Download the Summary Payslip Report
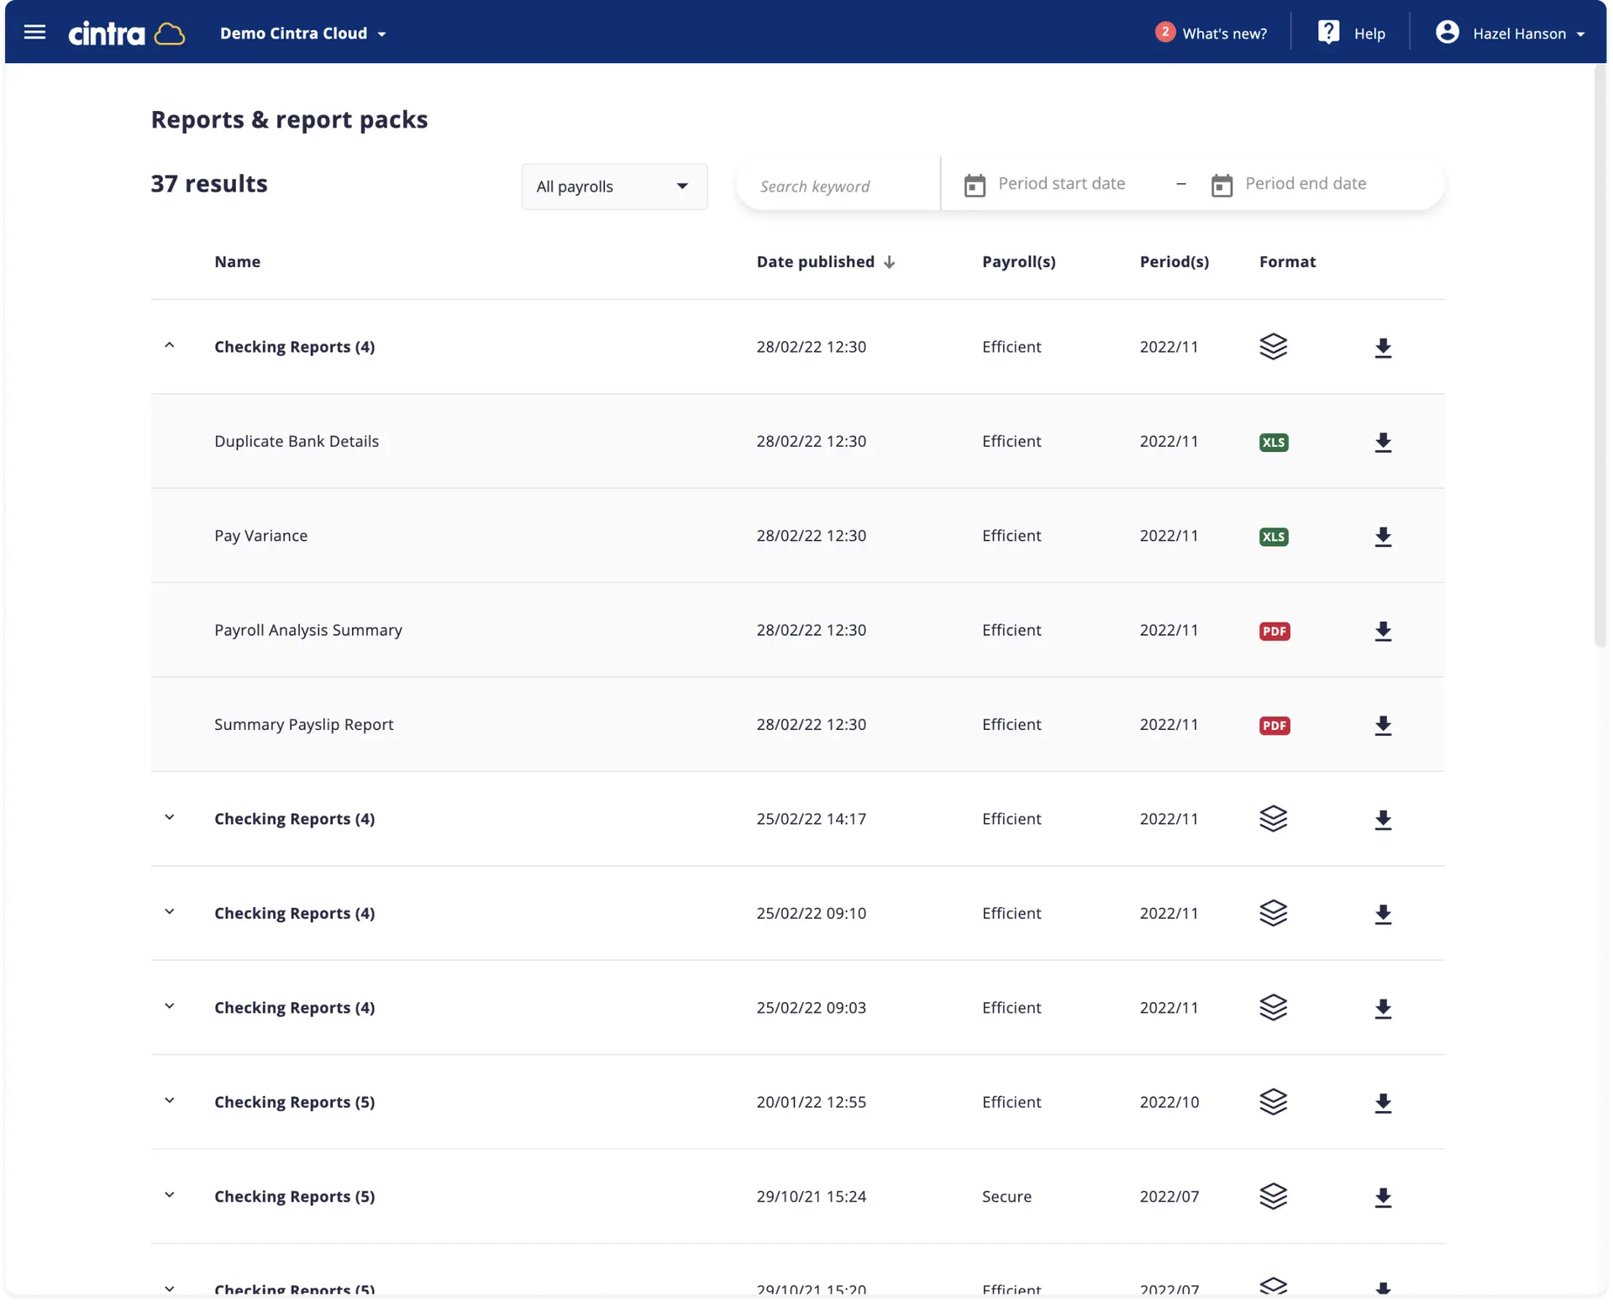The height and width of the screenshot is (1312, 1613). [x=1383, y=726]
